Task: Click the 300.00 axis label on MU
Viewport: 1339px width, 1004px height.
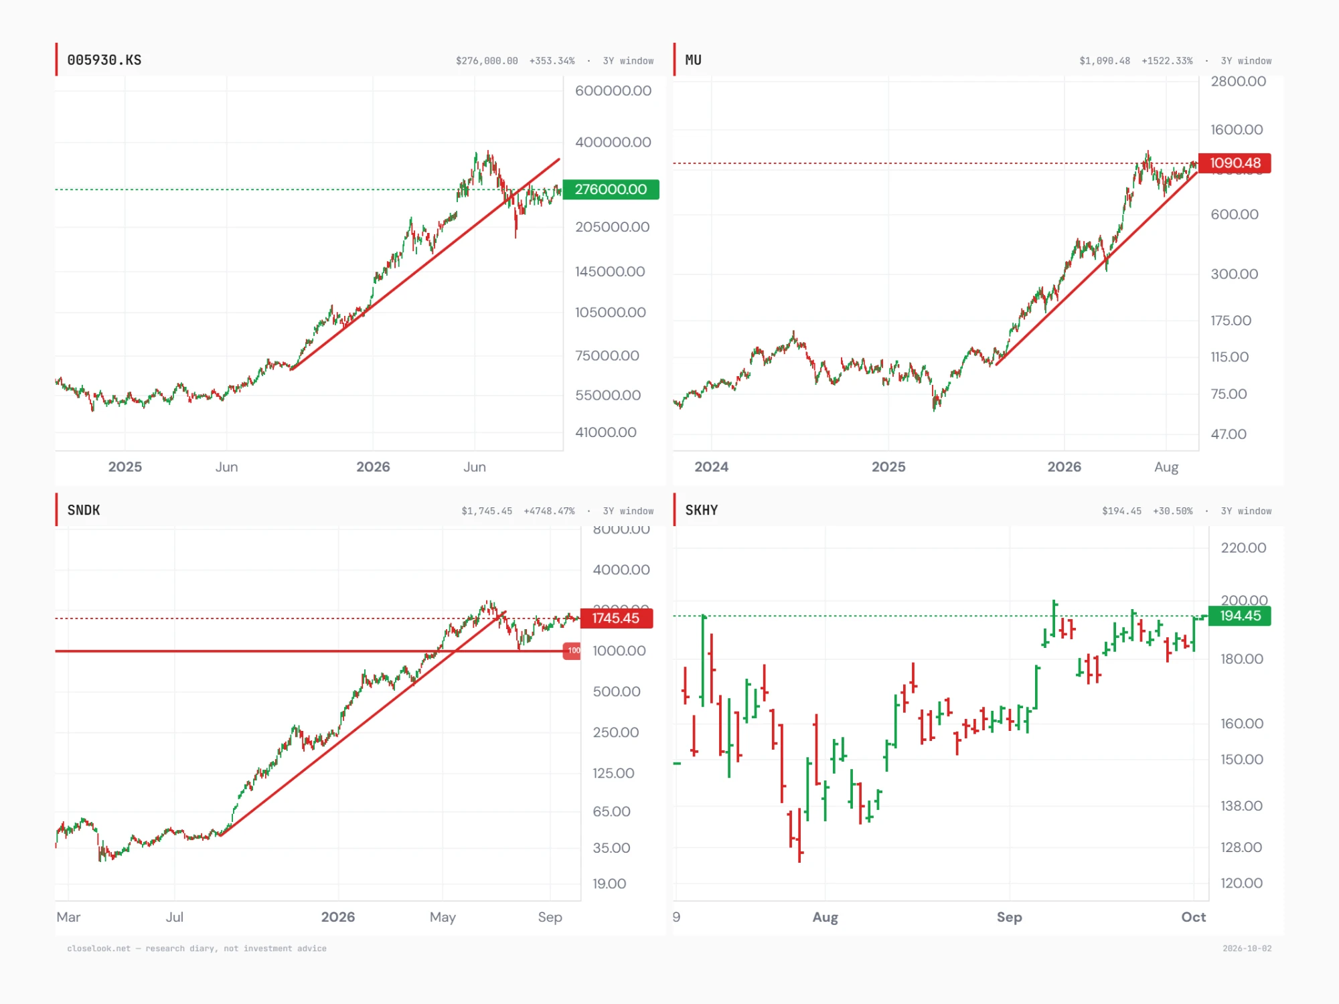Action: [1235, 274]
